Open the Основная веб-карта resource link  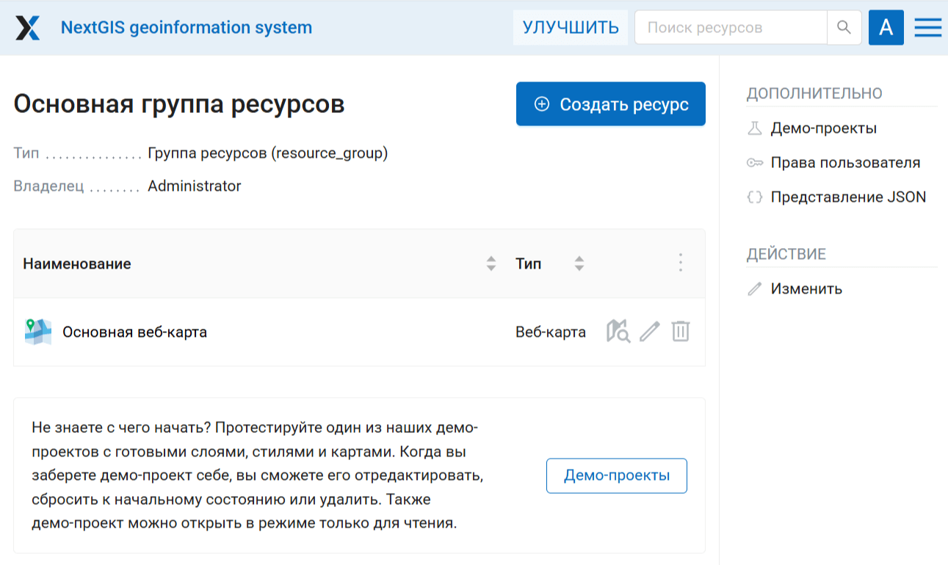(x=134, y=332)
